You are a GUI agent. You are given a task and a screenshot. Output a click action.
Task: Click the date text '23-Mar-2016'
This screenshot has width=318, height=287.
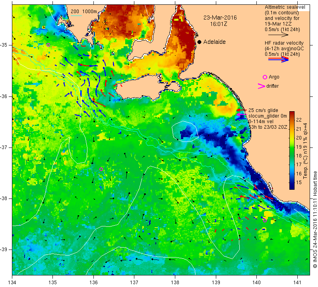tap(220, 18)
